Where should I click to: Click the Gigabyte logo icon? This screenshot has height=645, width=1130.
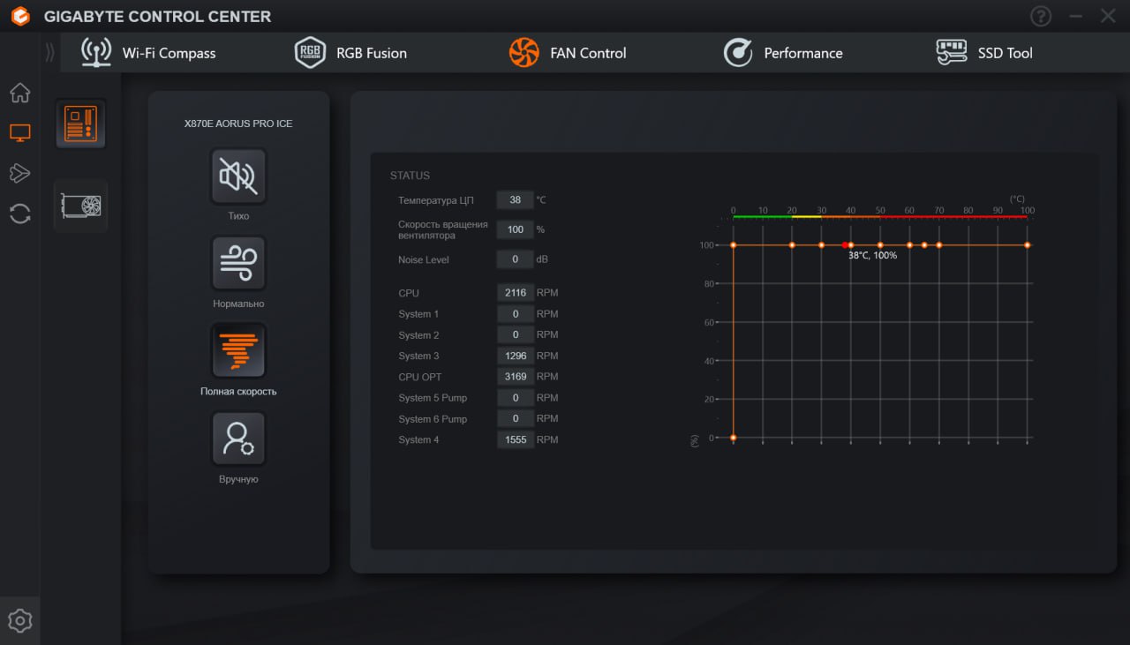[x=20, y=16]
